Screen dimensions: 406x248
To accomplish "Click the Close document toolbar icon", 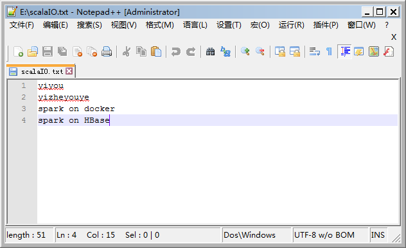I will (x=78, y=51).
